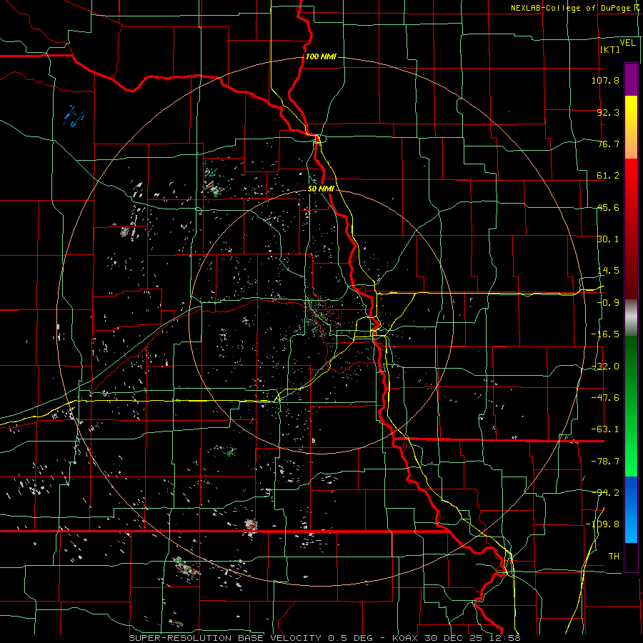The image size is (643, 643).
Task: Select the 30.1 velocity scale value
Action: coord(608,239)
